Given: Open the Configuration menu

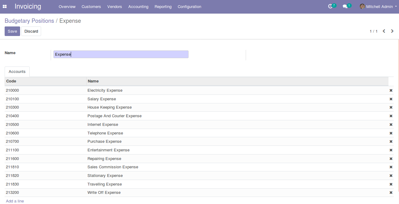Looking at the screenshot, I should click(189, 6).
